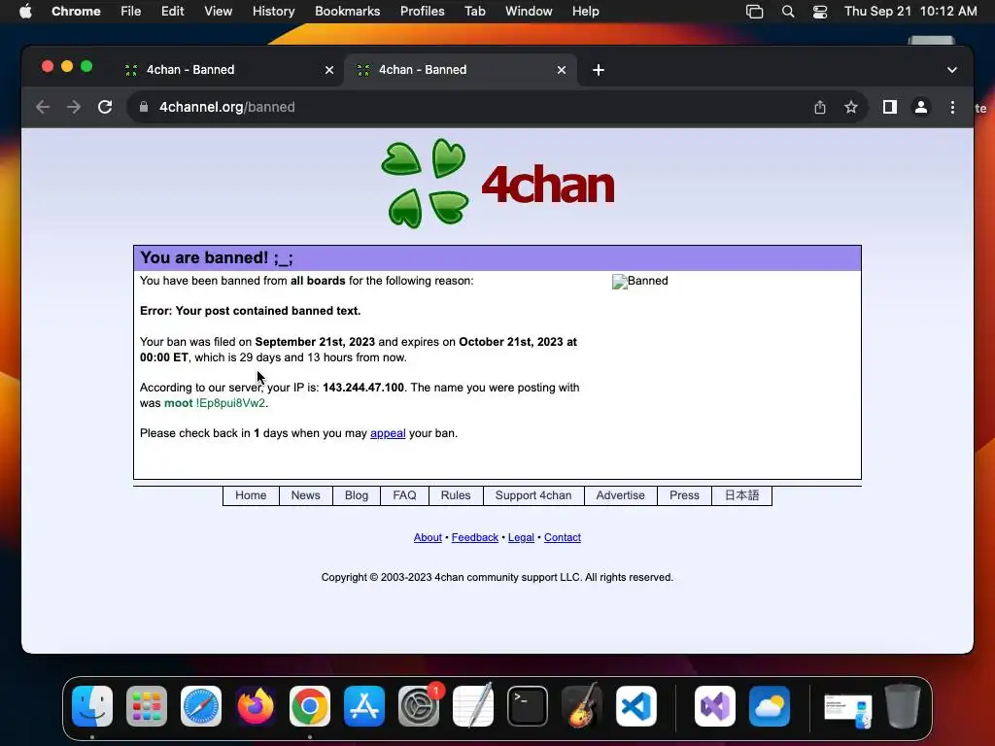Open the Window menu
This screenshot has width=995, height=746.
[x=529, y=12]
